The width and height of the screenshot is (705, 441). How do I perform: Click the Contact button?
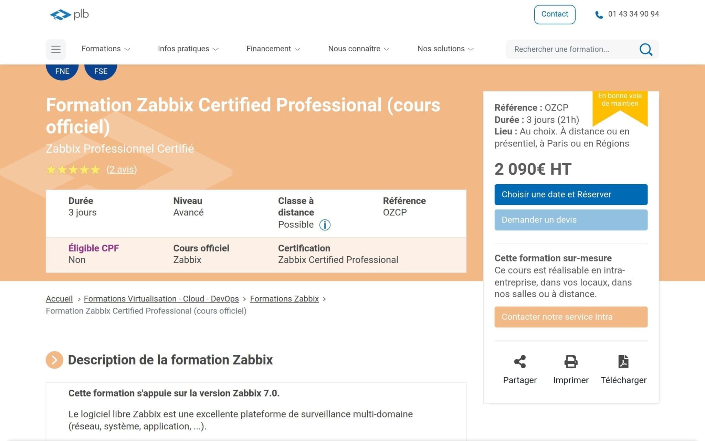(555, 14)
